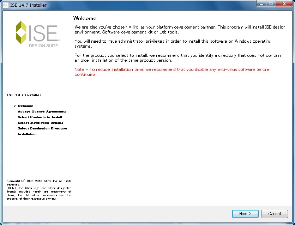This screenshot has height=225, width=295.
Task: Click the ISE 14.7 Installer window title
Action: [x=28, y=5]
